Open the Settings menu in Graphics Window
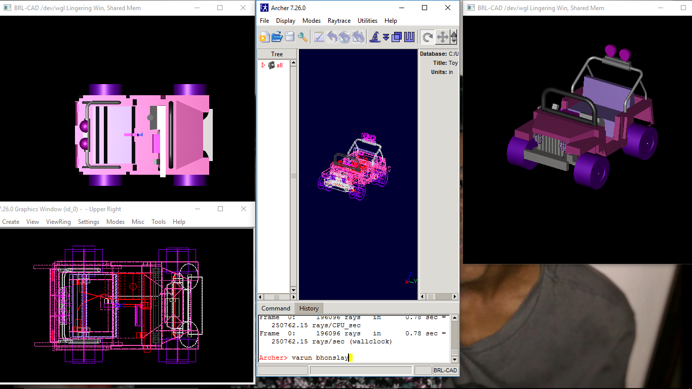 (89, 222)
